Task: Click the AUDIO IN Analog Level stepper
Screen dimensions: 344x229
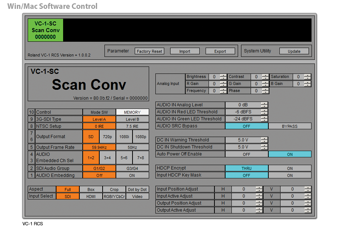Action: pos(264,105)
